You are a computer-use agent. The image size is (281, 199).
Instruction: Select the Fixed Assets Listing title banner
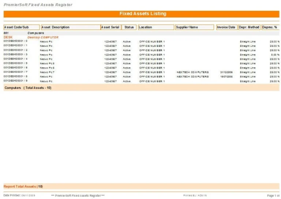coord(141,14)
